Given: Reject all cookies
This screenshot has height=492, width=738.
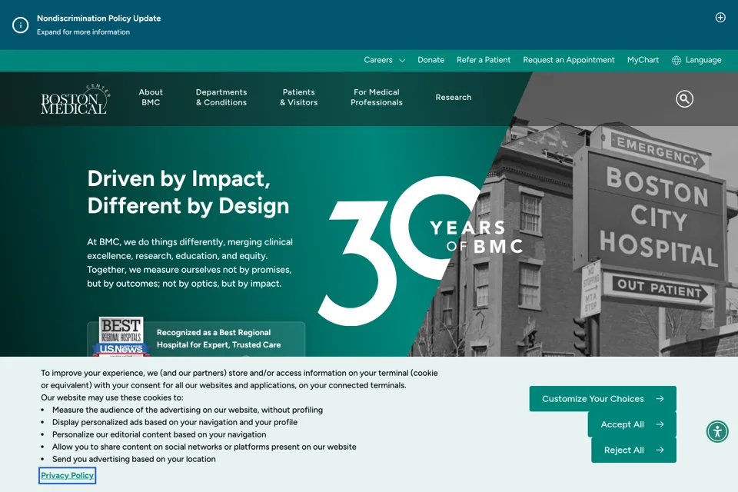Looking at the screenshot, I should coord(633,450).
